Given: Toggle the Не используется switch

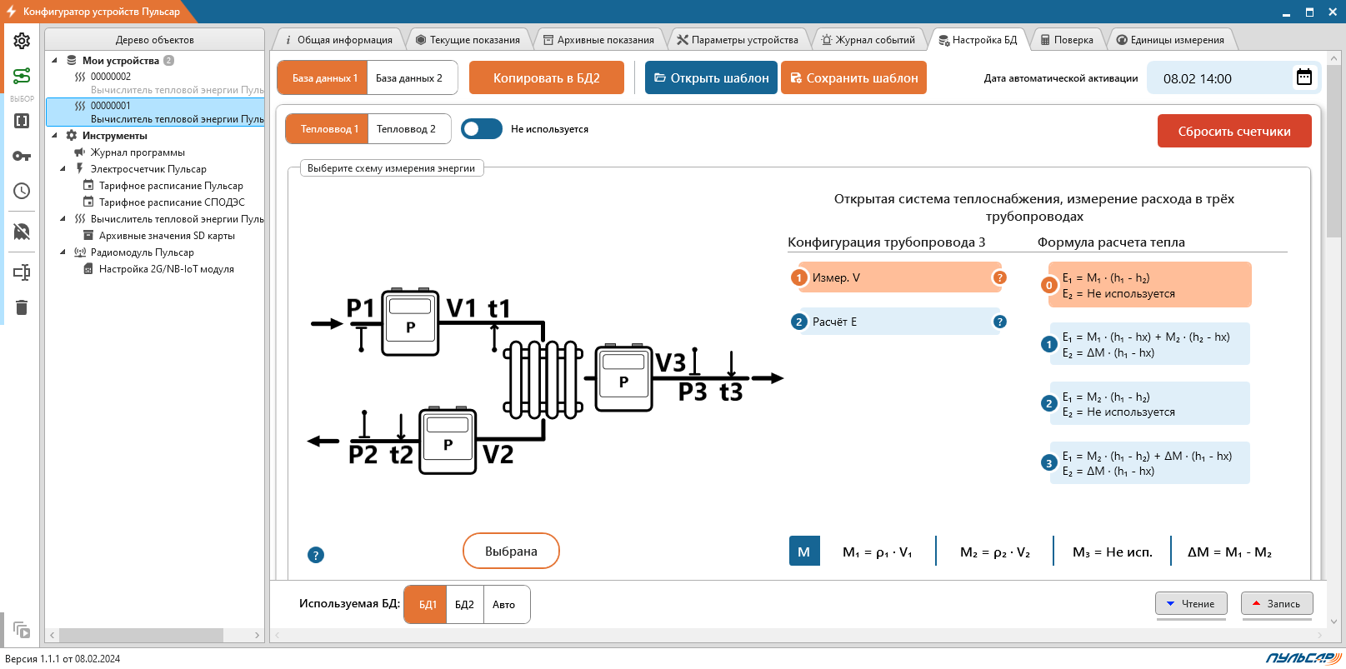Looking at the screenshot, I should (x=482, y=129).
